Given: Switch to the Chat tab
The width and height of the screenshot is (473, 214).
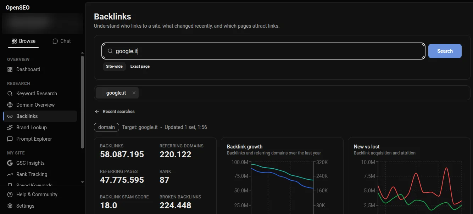Looking at the screenshot, I should (62, 41).
